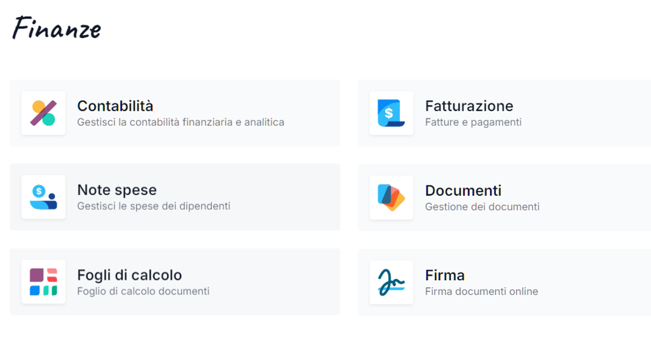The height and width of the screenshot is (359, 651).
Task: Click 'Gestisci le spese dei dipendenti' description
Action: pos(154,207)
